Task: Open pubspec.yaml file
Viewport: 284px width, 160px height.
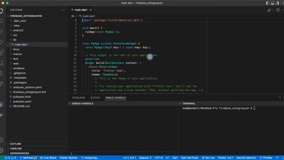Action: coord(22,101)
